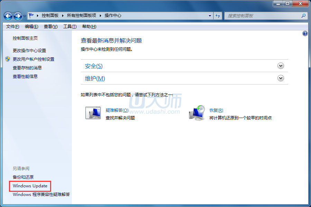
Task: Open the 工具(T) menu
Action: (x=69, y=27)
